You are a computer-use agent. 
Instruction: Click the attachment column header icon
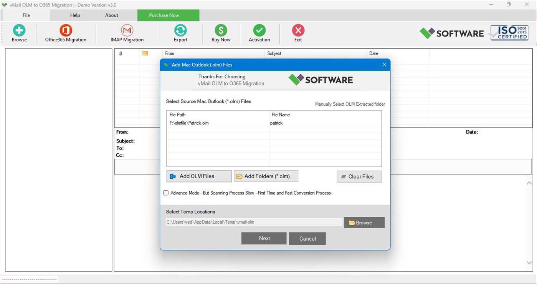click(x=120, y=53)
